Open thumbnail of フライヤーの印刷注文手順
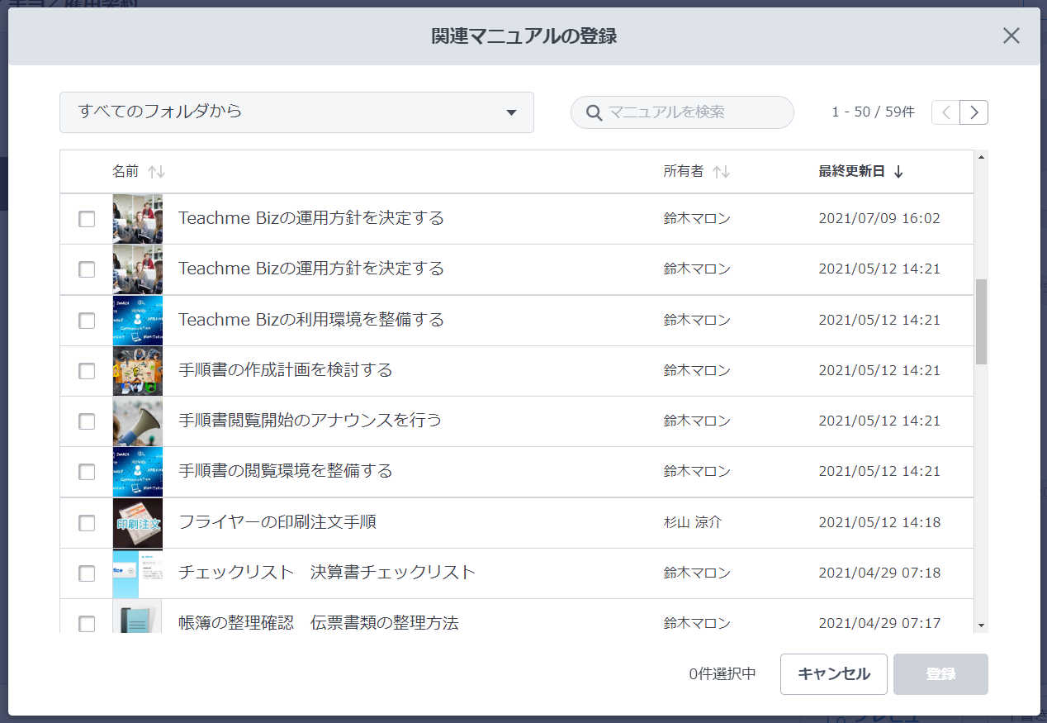The height and width of the screenshot is (723, 1047). (137, 523)
